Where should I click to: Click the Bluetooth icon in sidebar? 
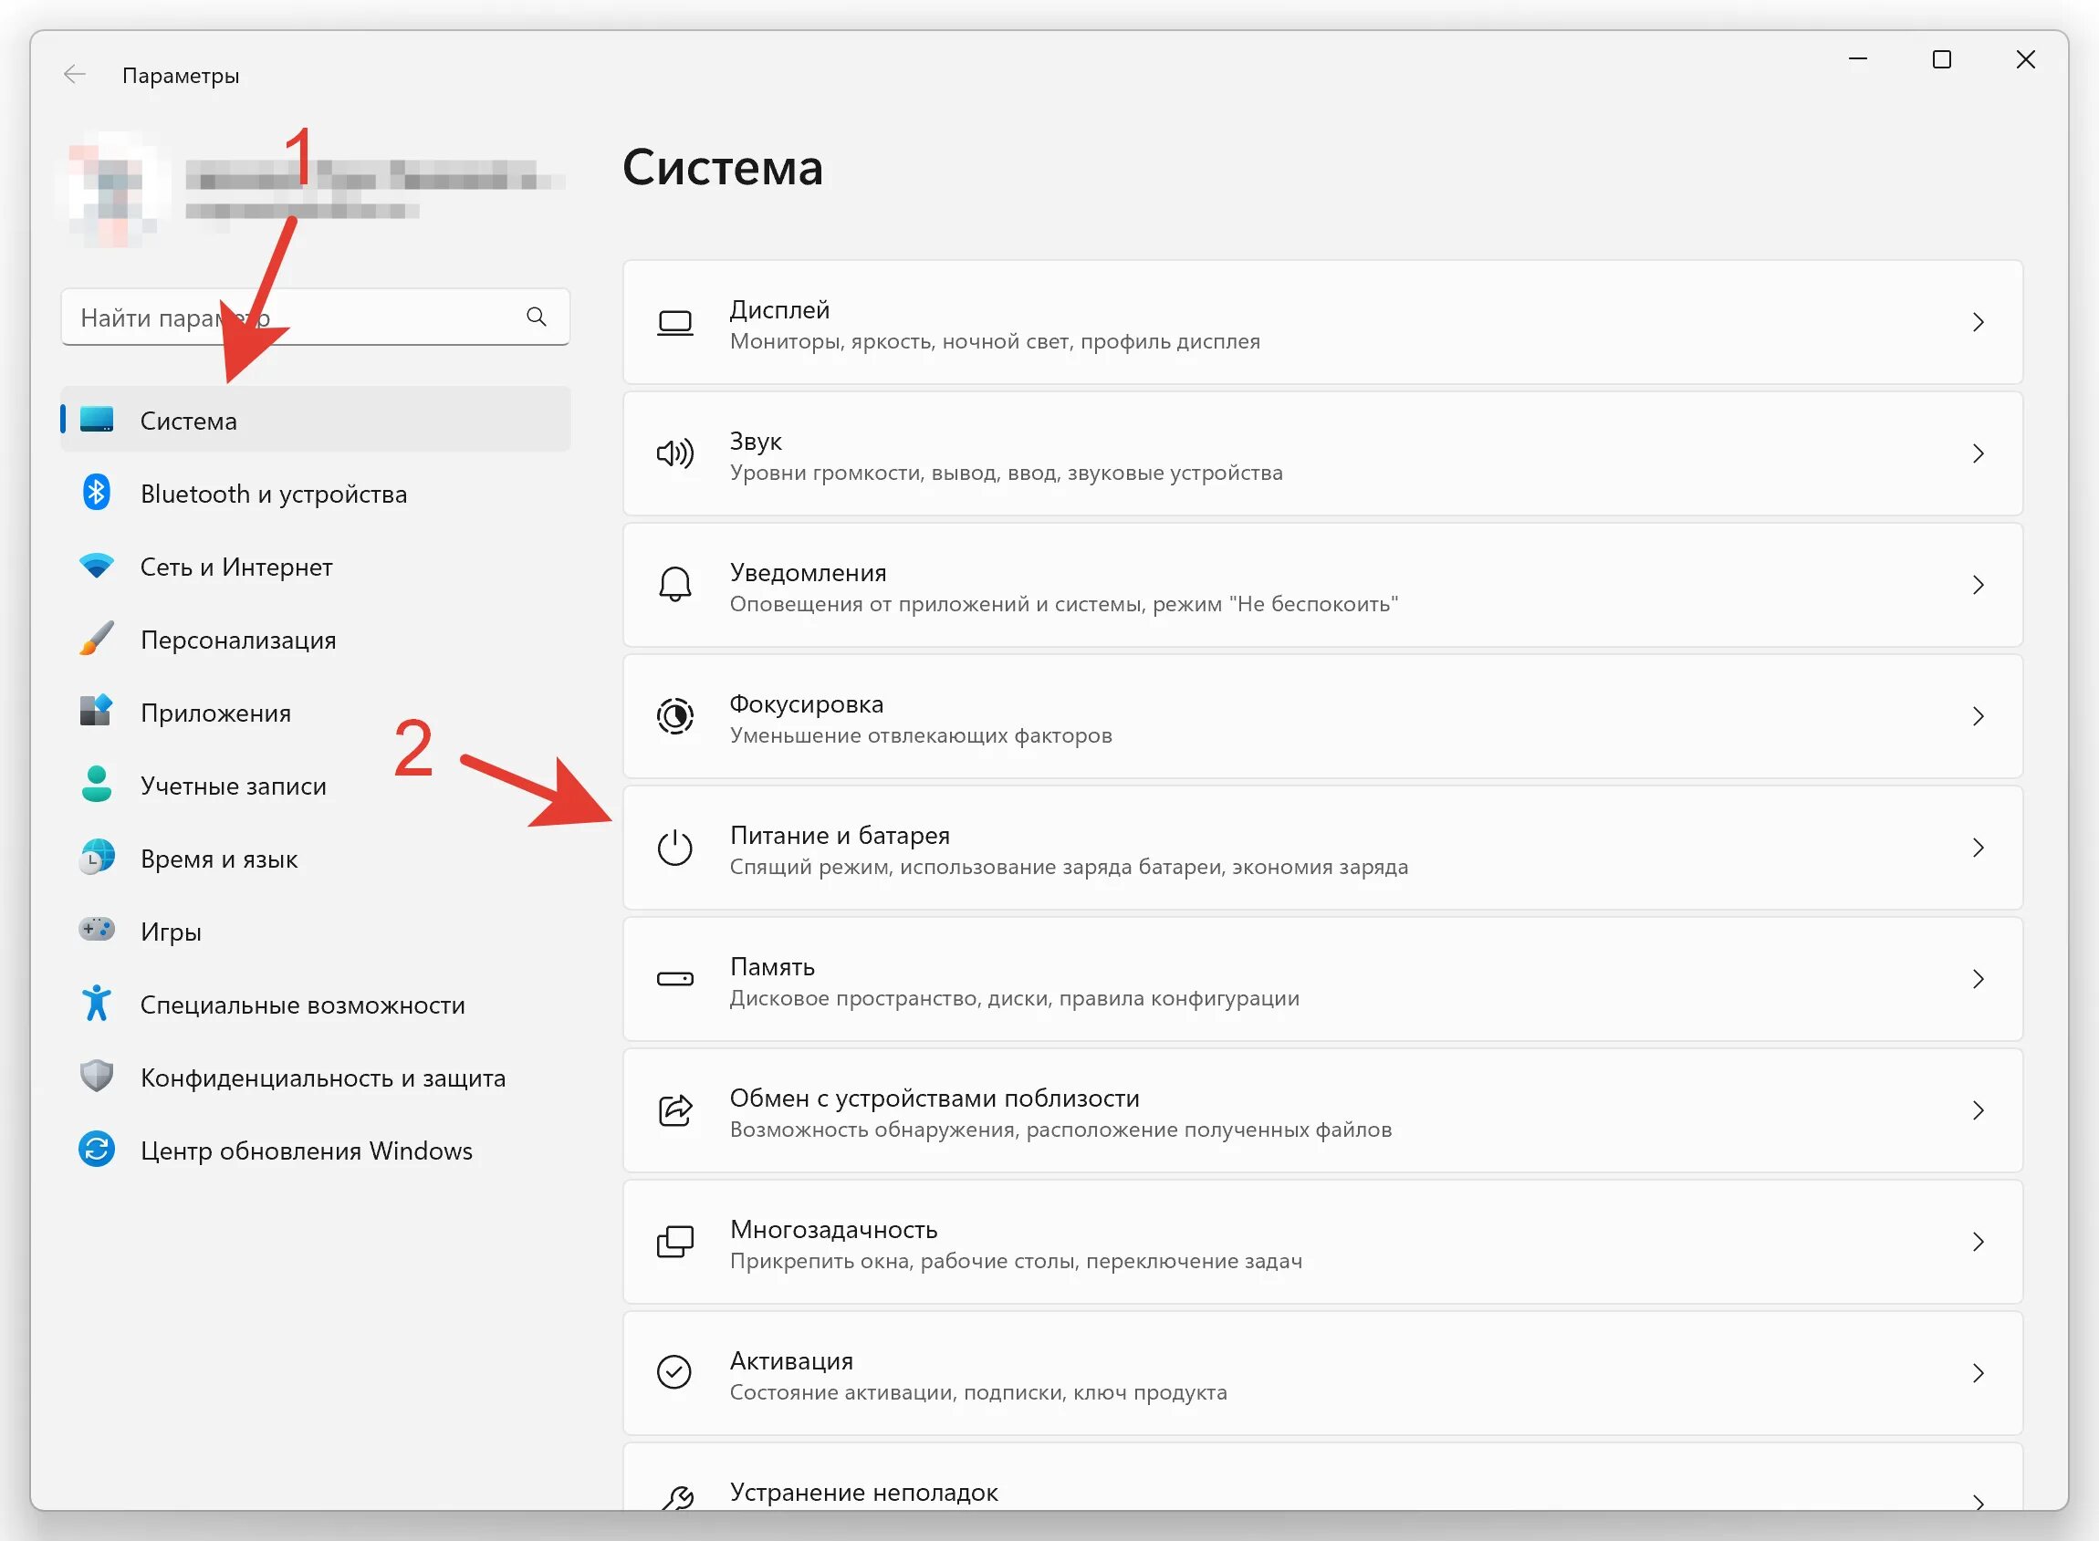click(96, 493)
